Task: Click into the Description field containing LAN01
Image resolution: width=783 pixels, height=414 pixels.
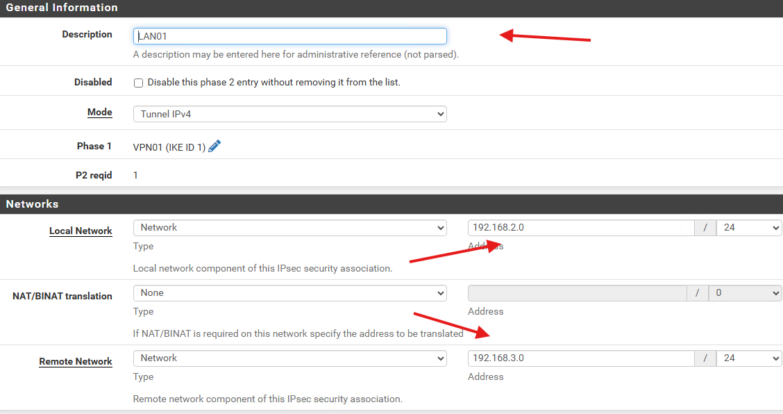Action: (289, 36)
